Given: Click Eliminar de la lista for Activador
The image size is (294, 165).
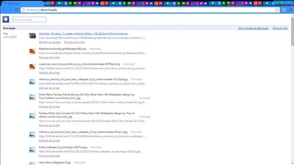Looking at the screenshot, I should coord(74,42).
